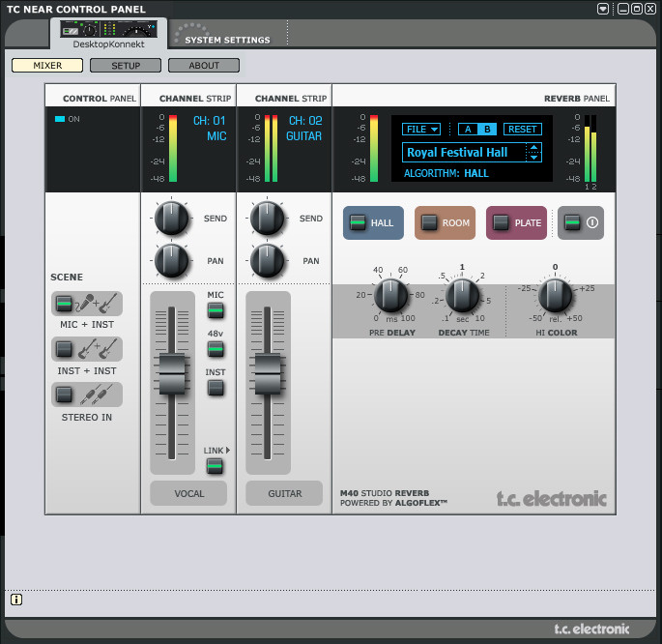Select the STEREO IN scene icon
This screenshot has width=662, height=644.
pyautogui.click(x=87, y=395)
